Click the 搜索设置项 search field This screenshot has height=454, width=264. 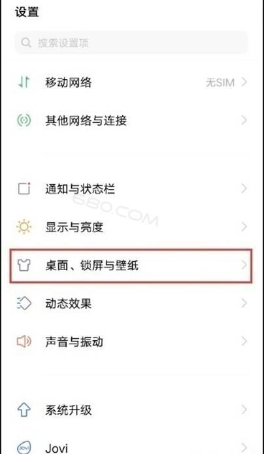tap(131, 43)
